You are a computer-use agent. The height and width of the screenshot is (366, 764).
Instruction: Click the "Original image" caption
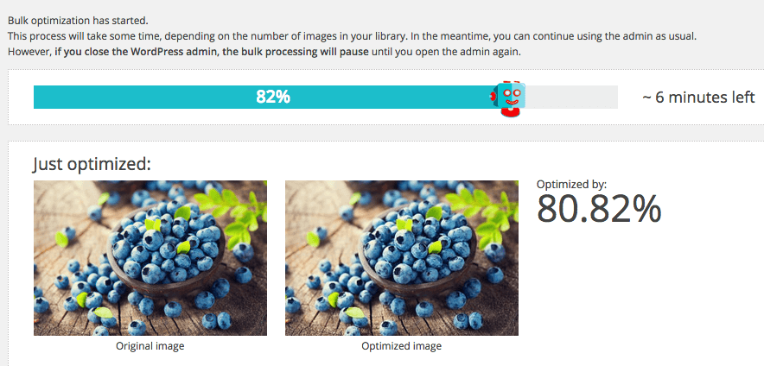pos(150,346)
